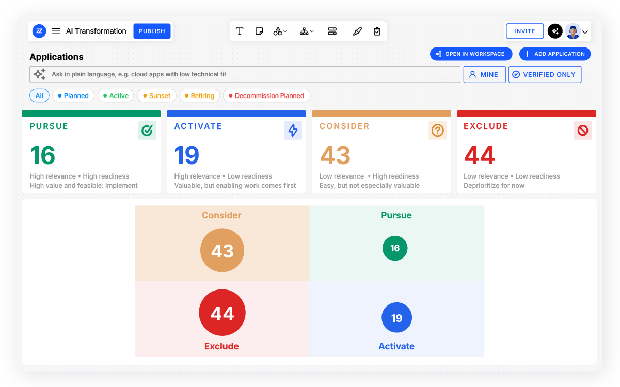Click the Consider card question mark icon
Viewport: 620px width, 387px height.
pyautogui.click(x=438, y=131)
